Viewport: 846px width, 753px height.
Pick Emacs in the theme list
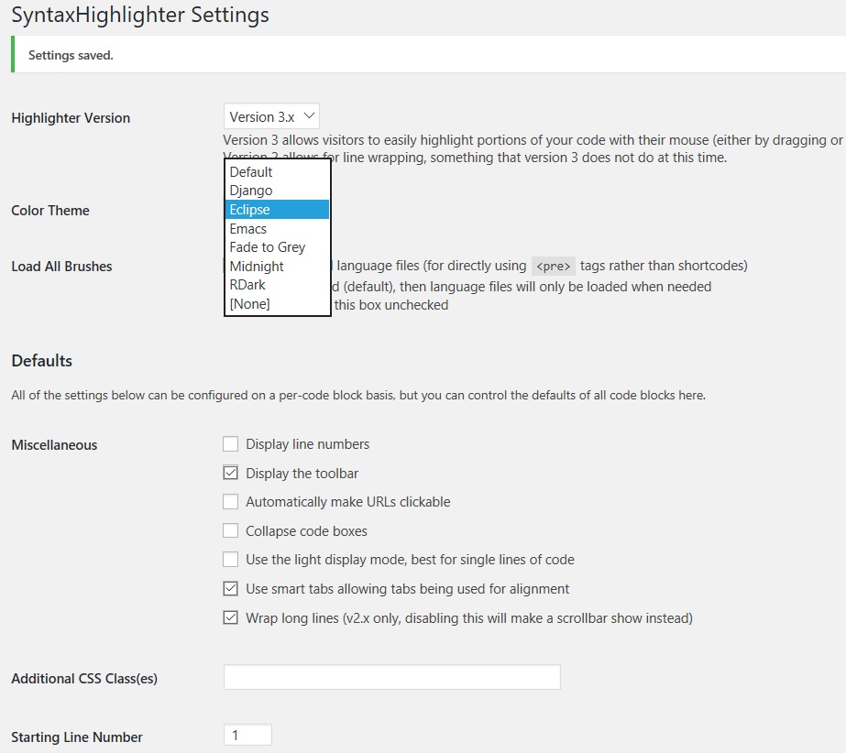[277, 229]
